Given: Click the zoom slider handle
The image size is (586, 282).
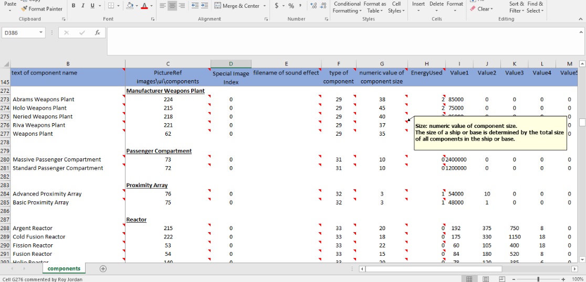Looking at the screenshot, I should click(538, 279).
